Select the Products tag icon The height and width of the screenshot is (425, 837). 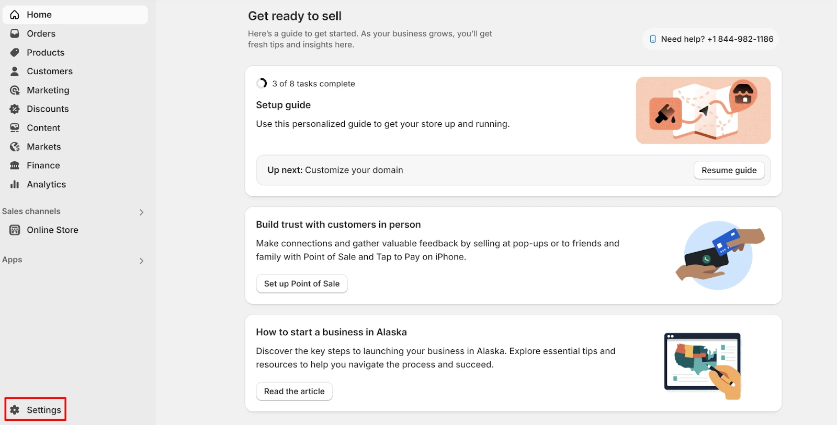click(x=15, y=52)
